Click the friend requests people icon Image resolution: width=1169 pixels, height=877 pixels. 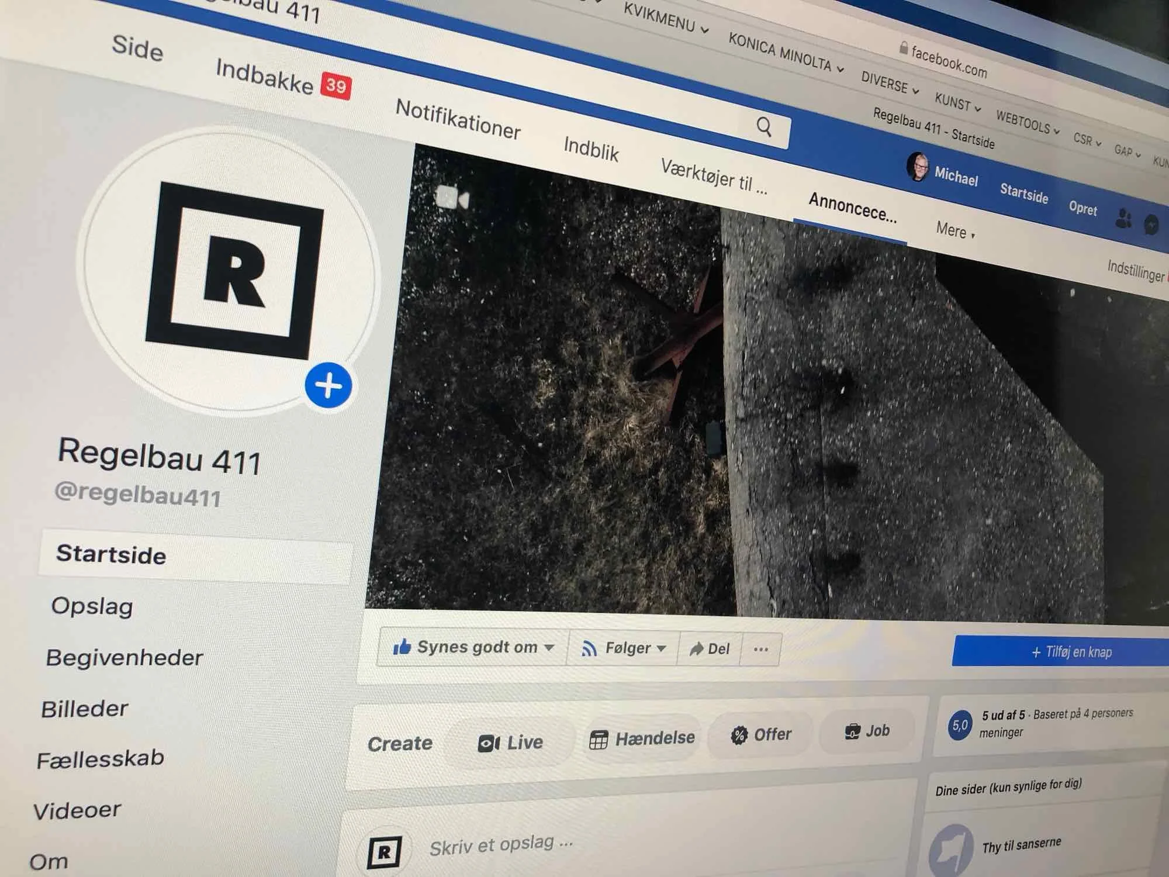click(x=1123, y=219)
